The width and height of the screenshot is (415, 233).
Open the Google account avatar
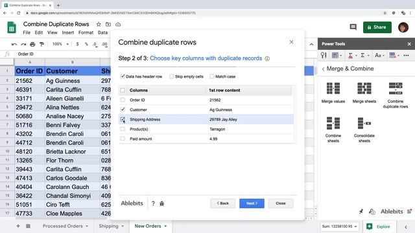(403, 27)
